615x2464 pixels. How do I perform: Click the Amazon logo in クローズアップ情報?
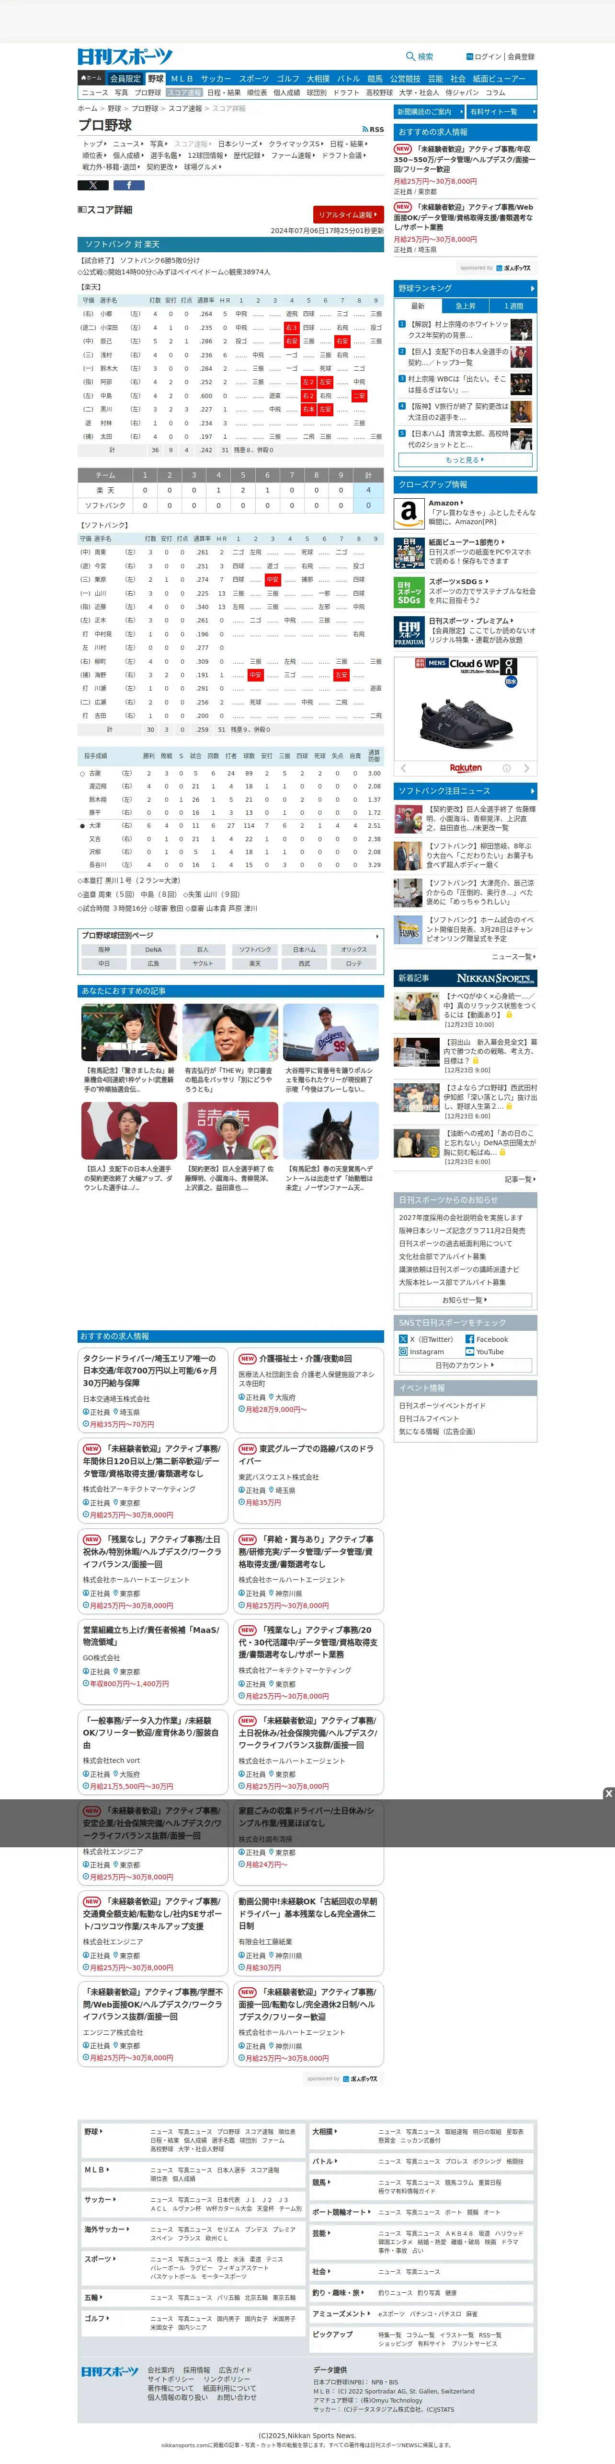pyautogui.click(x=409, y=514)
